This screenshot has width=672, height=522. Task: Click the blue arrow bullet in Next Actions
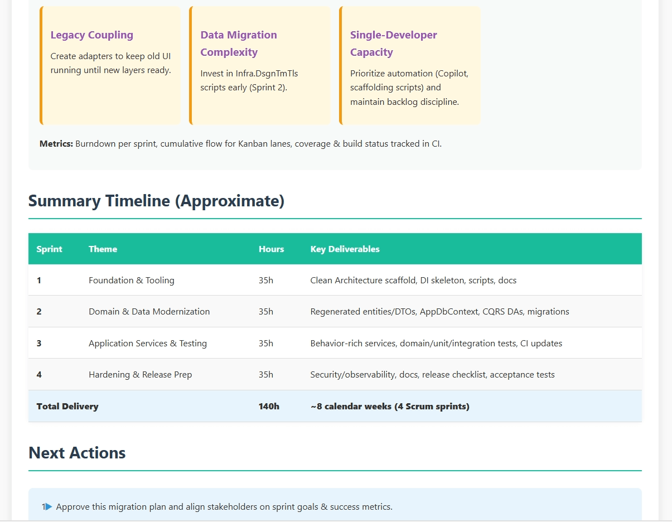[x=49, y=507]
